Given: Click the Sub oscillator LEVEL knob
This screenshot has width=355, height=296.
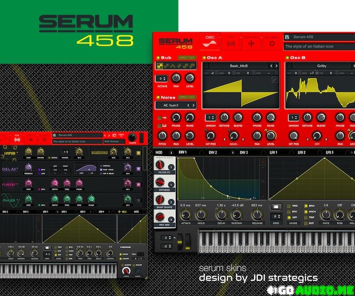Looking at the screenshot, I should tap(190, 78).
